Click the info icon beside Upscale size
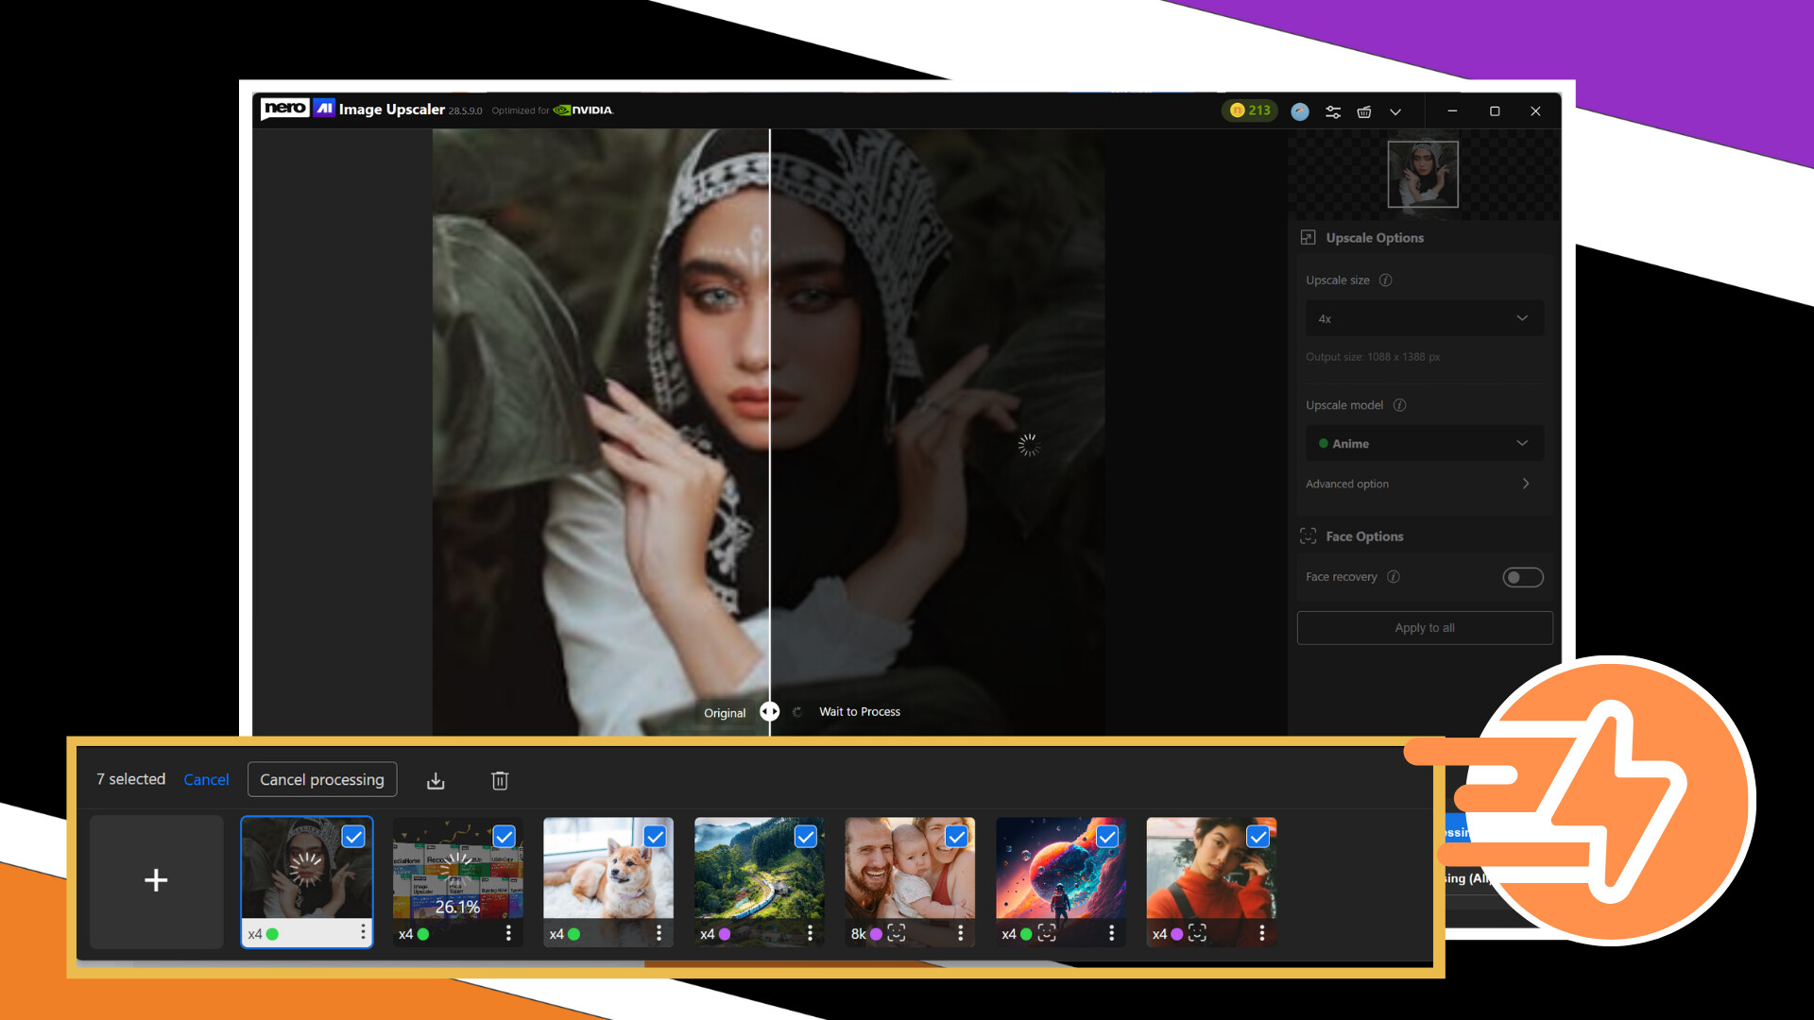The height and width of the screenshot is (1020, 1814). [1386, 280]
